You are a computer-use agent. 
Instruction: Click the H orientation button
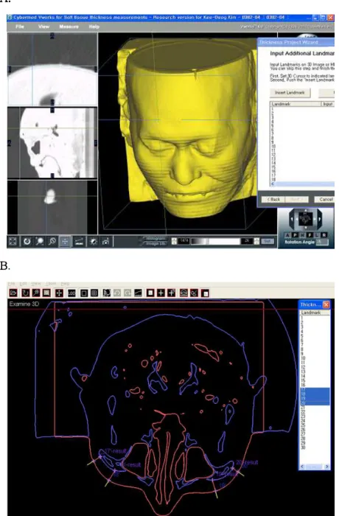(x=302, y=235)
